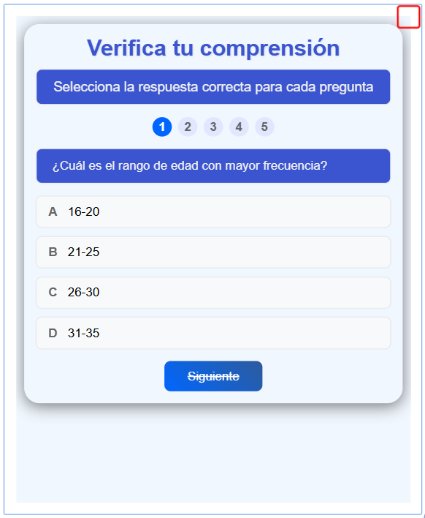Select answer option 21-25
This screenshot has height=518, width=425.
[x=213, y=252]
